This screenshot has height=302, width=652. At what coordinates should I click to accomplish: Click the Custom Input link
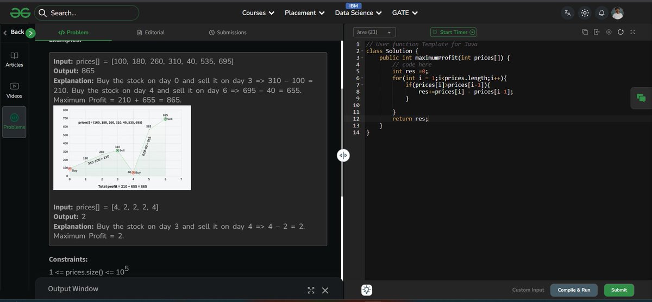click(528, 290)
